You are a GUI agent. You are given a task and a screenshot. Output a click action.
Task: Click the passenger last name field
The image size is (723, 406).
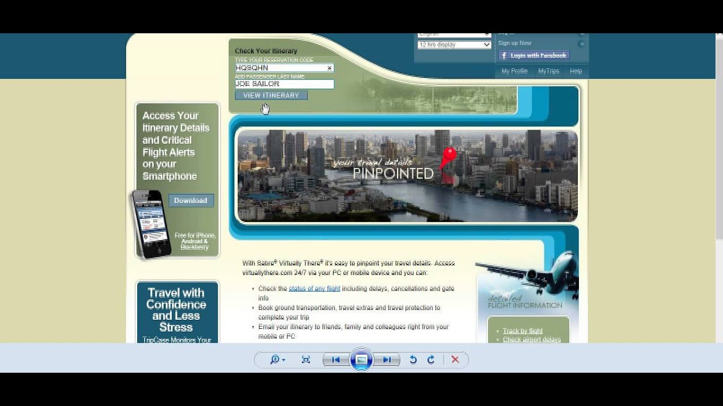[284, 84]
